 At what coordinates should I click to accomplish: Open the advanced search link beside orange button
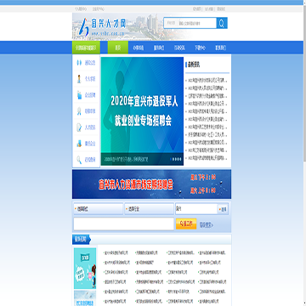point(206,225)
